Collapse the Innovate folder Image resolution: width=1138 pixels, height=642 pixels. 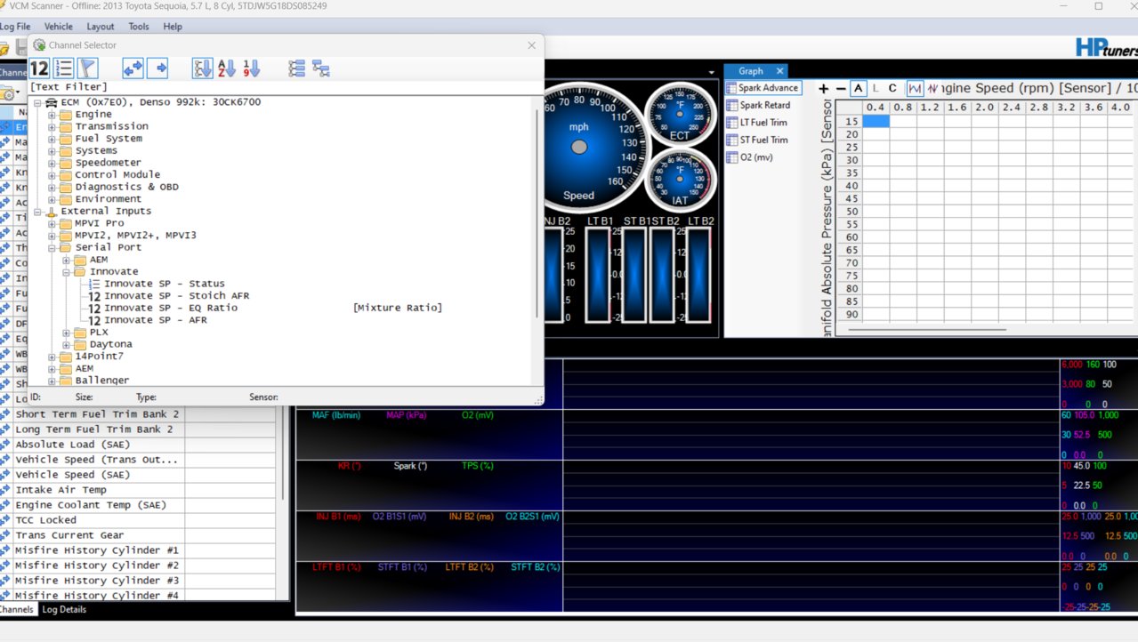(x=67, y=271)
